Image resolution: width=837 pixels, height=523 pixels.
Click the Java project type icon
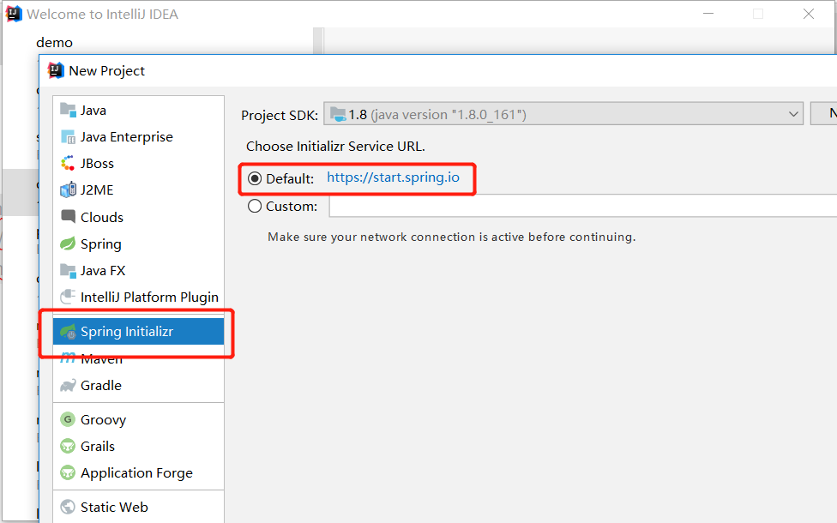(68, 110)
